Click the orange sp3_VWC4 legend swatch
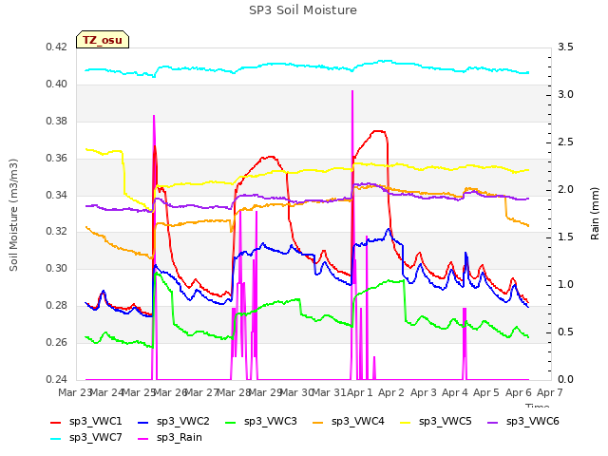Viewport: 608px width, 456px height. pos(318,422)
